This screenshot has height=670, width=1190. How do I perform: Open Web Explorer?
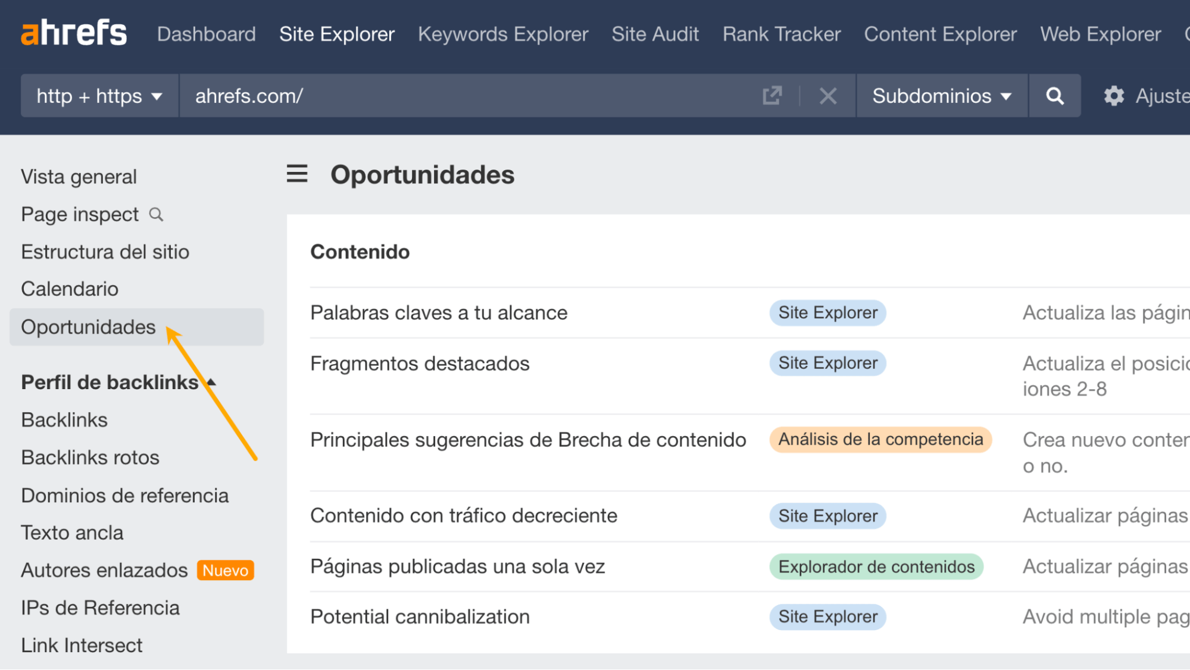click(x=1101, y=34)
